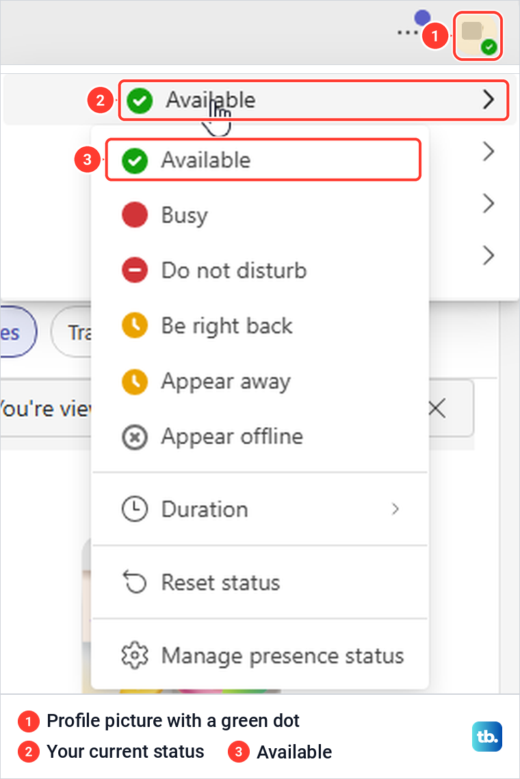Image resolution: width=520 pixels, height=779 pixels.
Task: Open the Duration submenu
Action: click(x=260, y=509)
